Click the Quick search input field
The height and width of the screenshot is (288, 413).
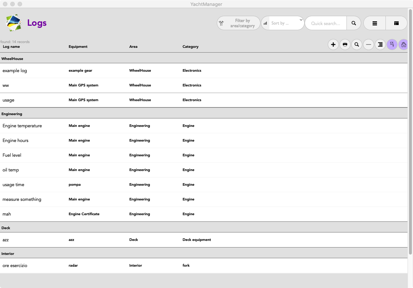(326, 23)
